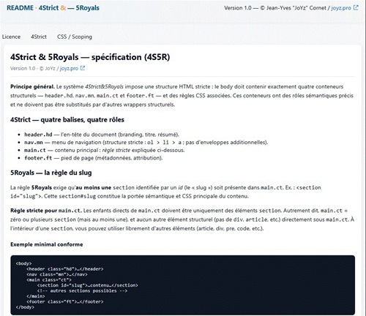366x316 pixels.
Task: Click 4Strict in the page header title
Action: point(48,8)
